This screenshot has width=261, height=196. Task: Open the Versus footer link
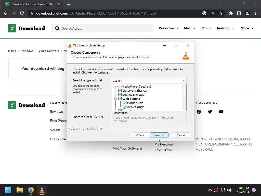tap(55, 130)
